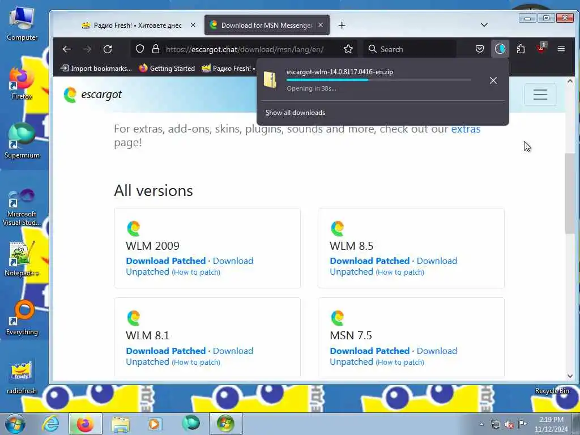Open the tracking protection shield icon
580x435 pixels.
coord(139,49)
